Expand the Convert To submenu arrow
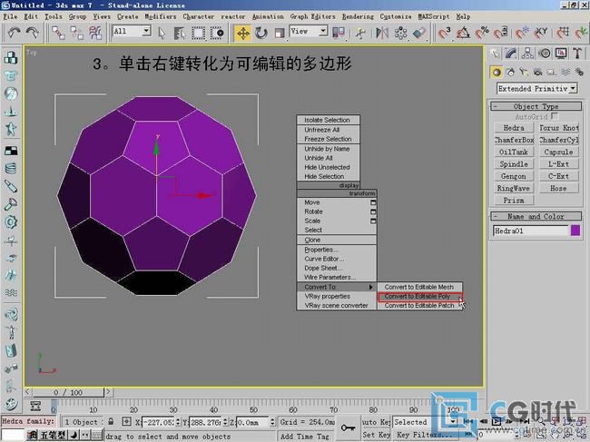Viewport: 590px width, 442px height. coord(371,287)
